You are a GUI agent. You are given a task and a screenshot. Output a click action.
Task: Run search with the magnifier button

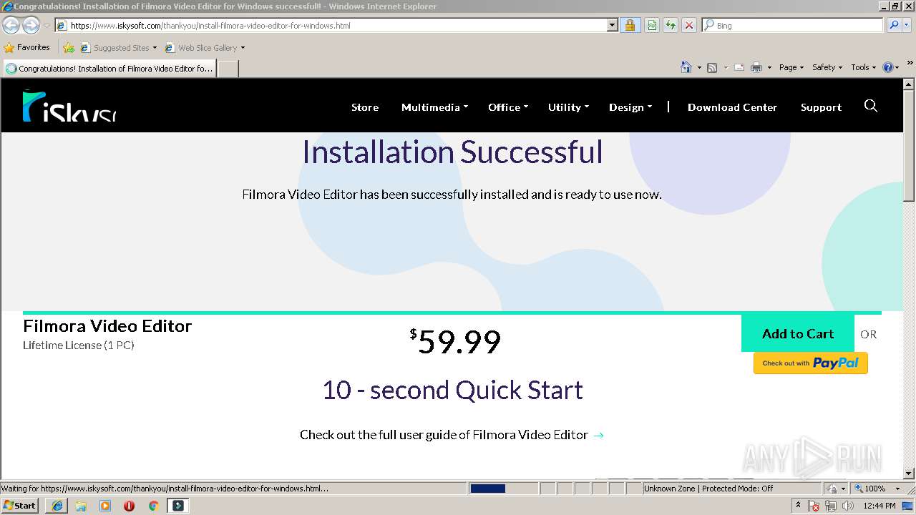pos(894,26)
